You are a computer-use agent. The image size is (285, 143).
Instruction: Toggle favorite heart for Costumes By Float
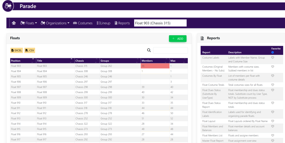pos(273,76)
